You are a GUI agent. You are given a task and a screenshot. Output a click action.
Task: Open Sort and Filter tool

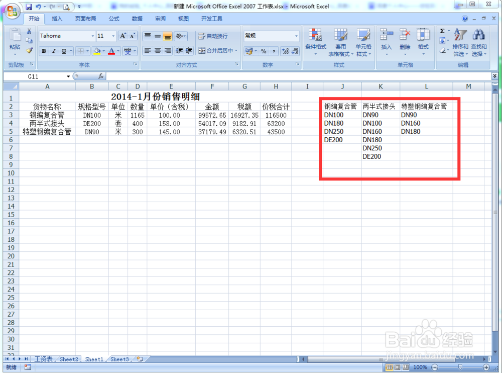460,42
